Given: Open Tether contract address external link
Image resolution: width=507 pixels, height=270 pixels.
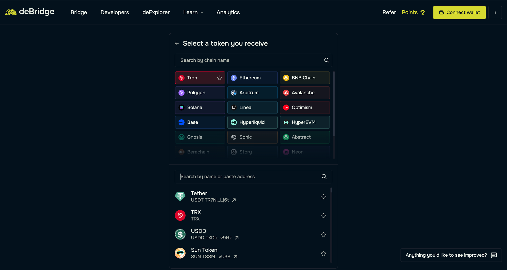Looking at the screenshot, I should pyautogui.click(x=234, y=200).
